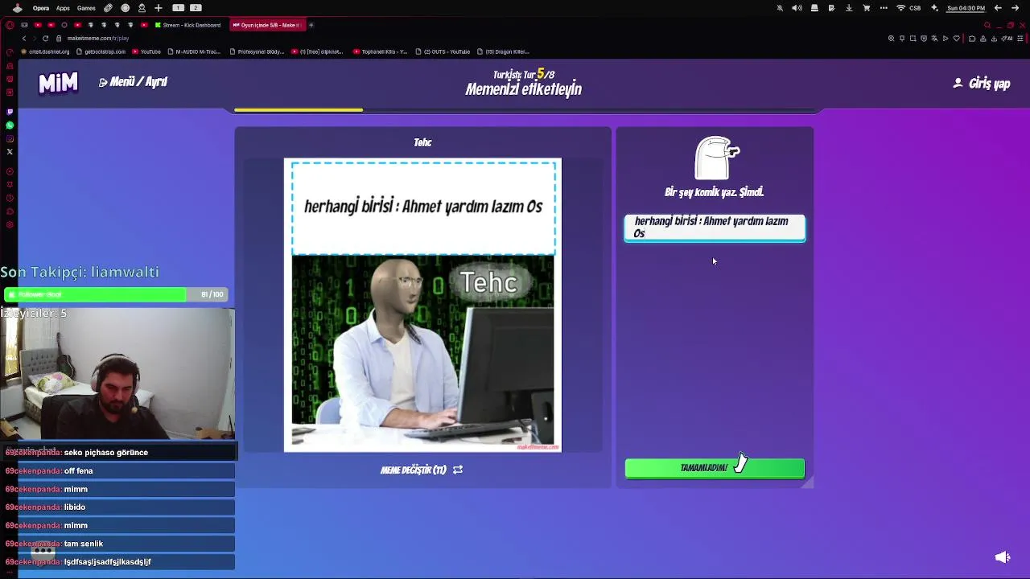Click the MiM logo
This screenshot has height=579, width=1030.
click(59, 82)
